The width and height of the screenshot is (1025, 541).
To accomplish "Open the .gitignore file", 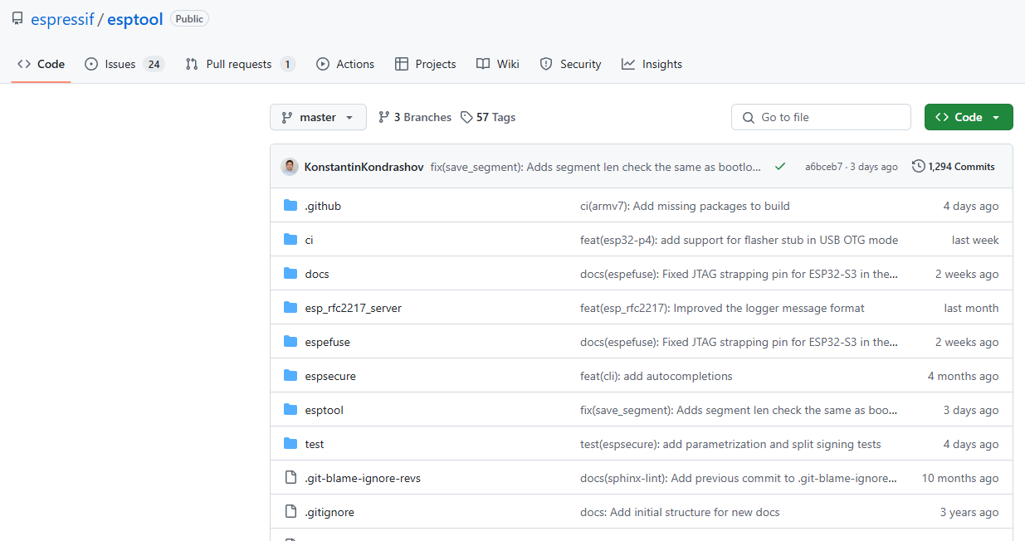I will point(329,512).
